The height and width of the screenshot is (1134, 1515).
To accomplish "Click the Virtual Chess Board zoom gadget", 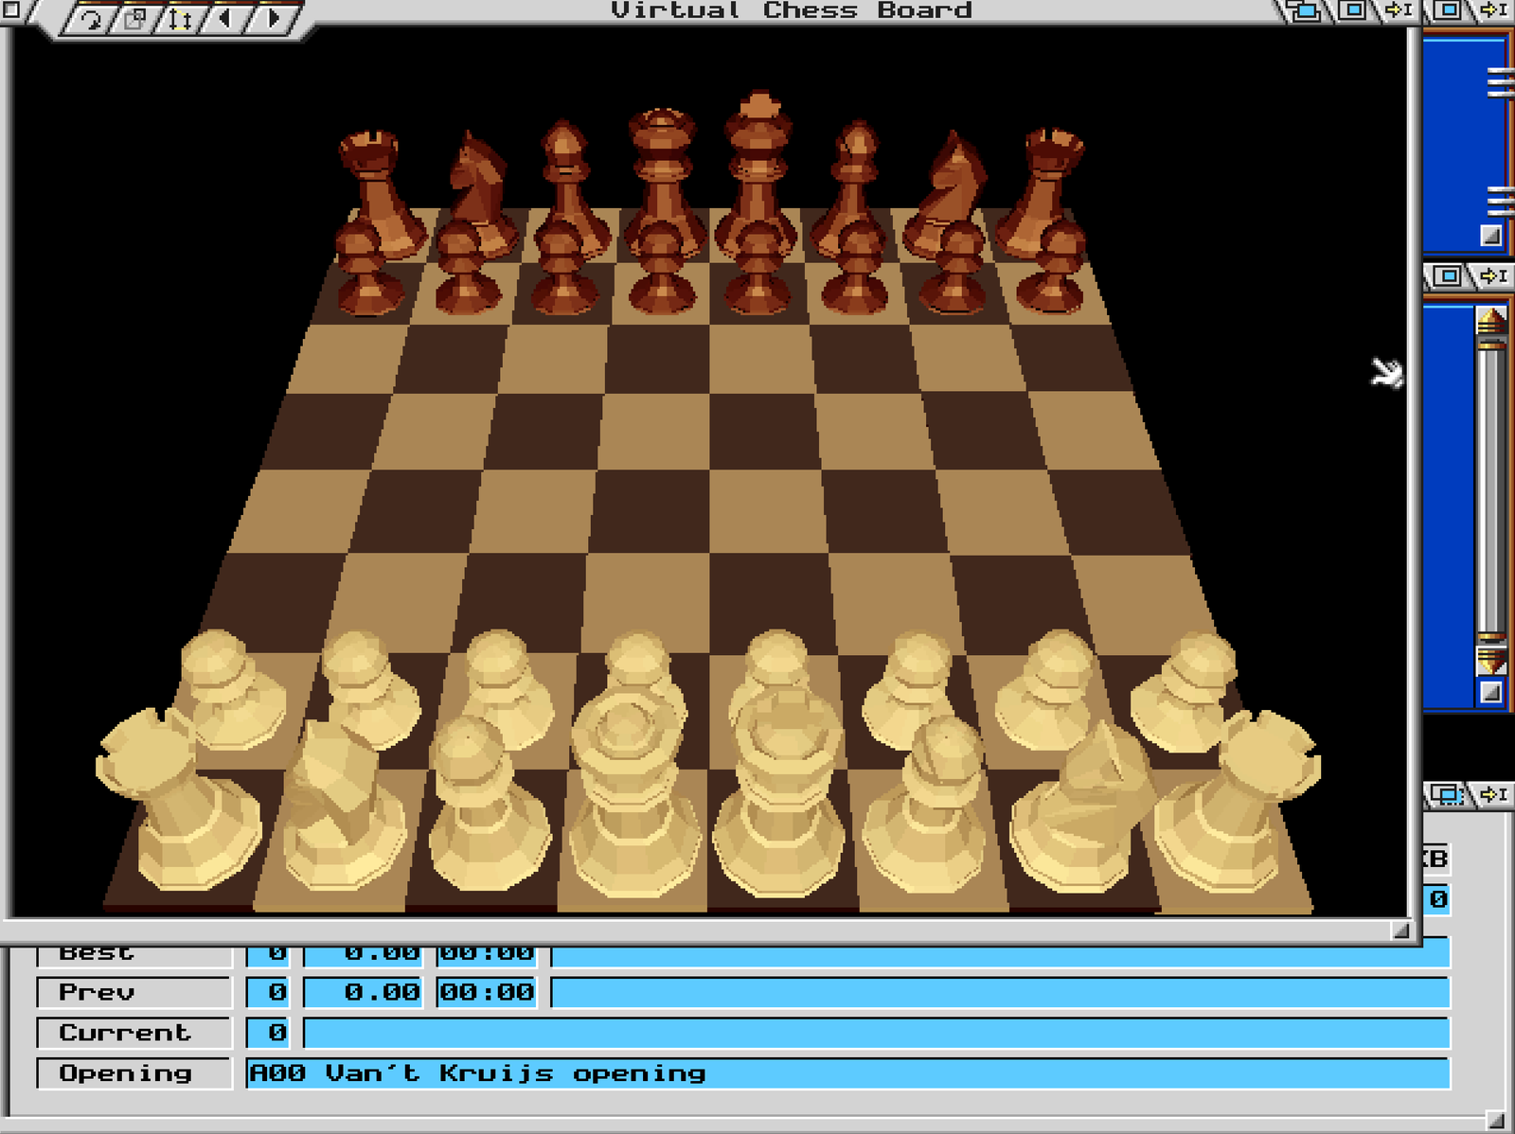I will pos(1354,11).
